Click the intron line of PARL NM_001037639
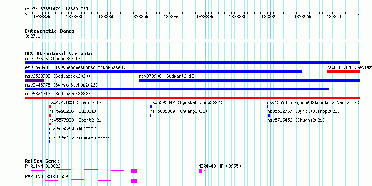372x186 pixels. coord(78,180)
